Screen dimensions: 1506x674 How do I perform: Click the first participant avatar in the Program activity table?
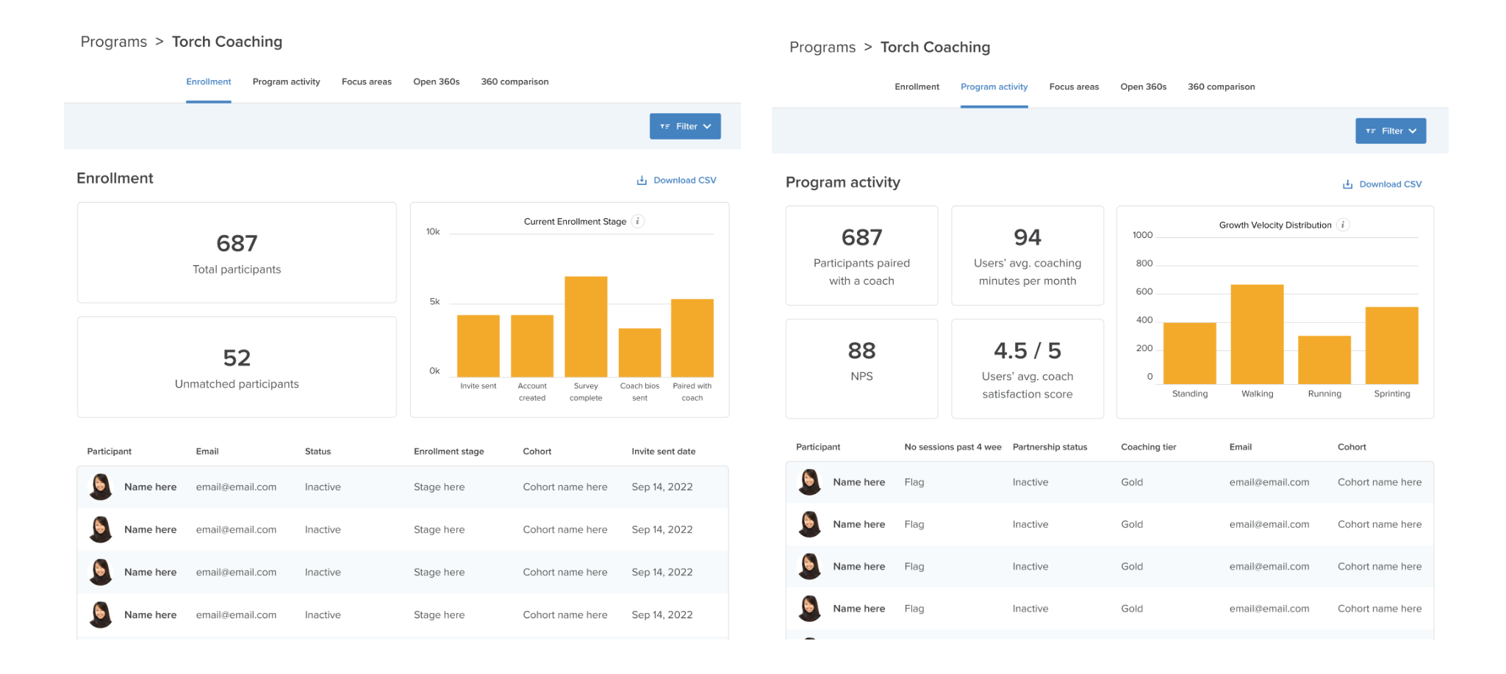tap(810, 482)
